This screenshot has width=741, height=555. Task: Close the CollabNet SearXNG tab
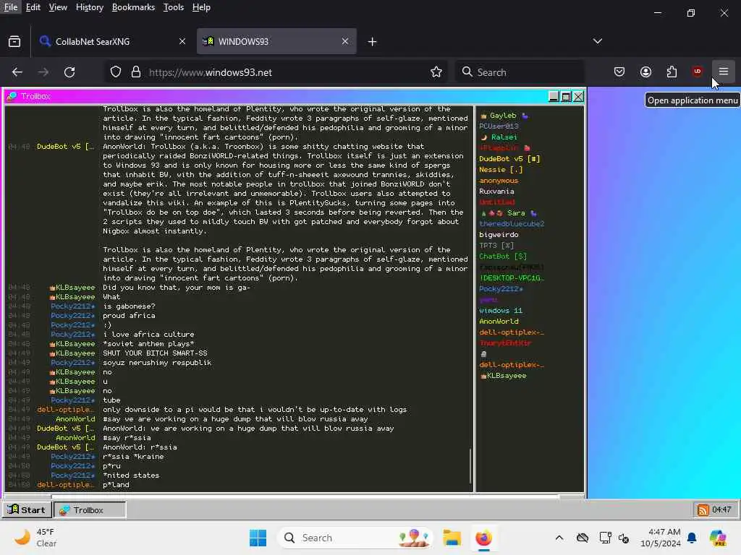[182, 41]
